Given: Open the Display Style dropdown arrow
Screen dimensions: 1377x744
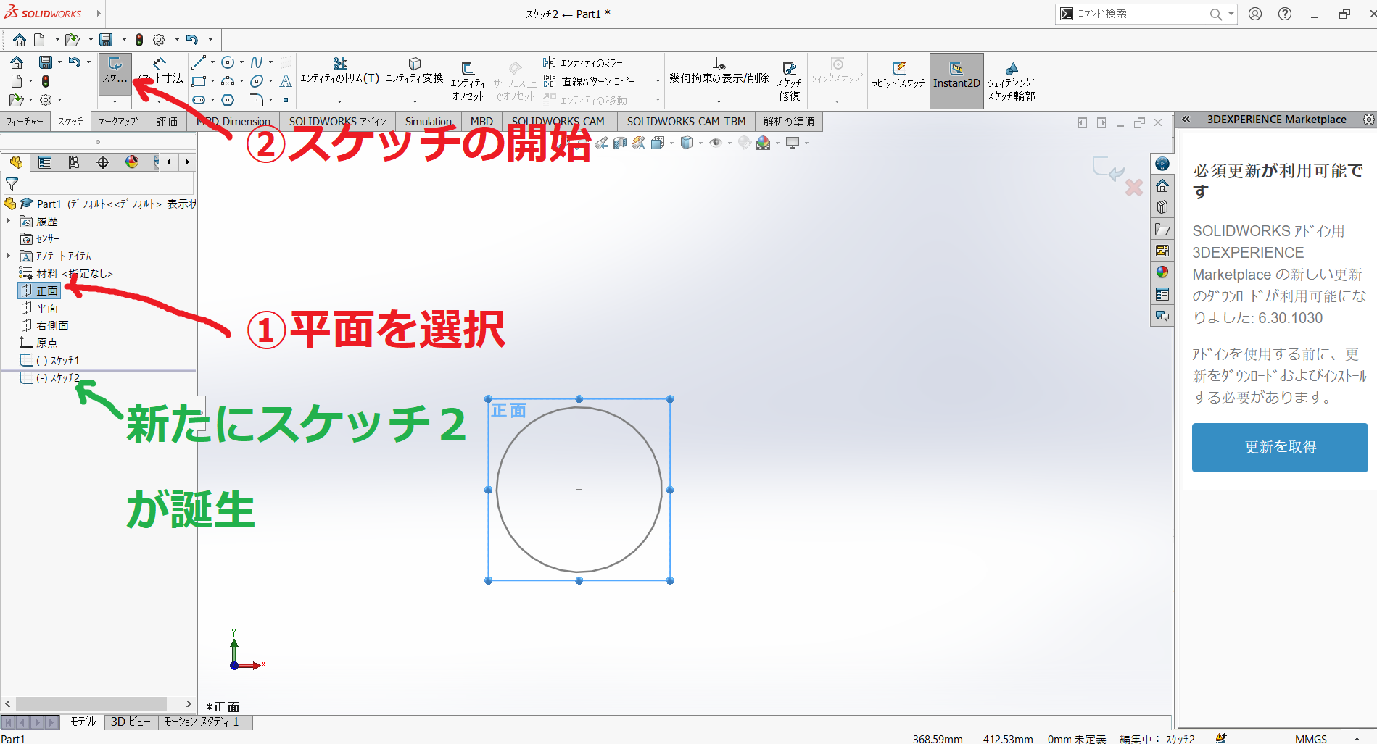Looking at the screenshot, I should [700, 143].
